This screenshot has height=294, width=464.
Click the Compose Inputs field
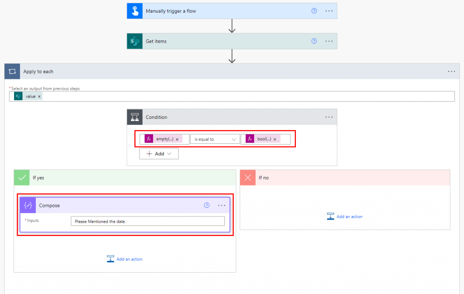[148, 221]
